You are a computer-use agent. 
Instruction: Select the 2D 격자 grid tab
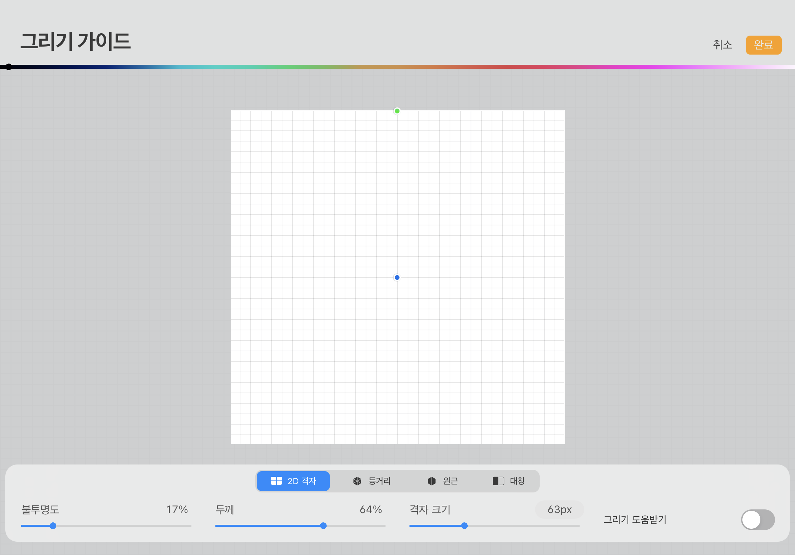(293, 481)
